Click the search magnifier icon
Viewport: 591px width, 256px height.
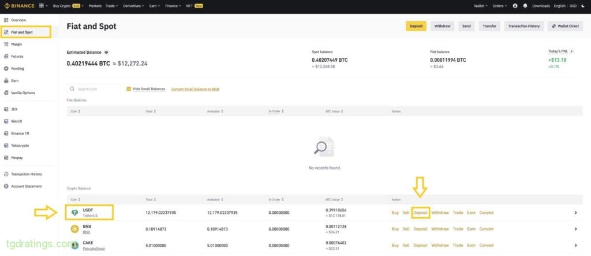tap(72, 89)
